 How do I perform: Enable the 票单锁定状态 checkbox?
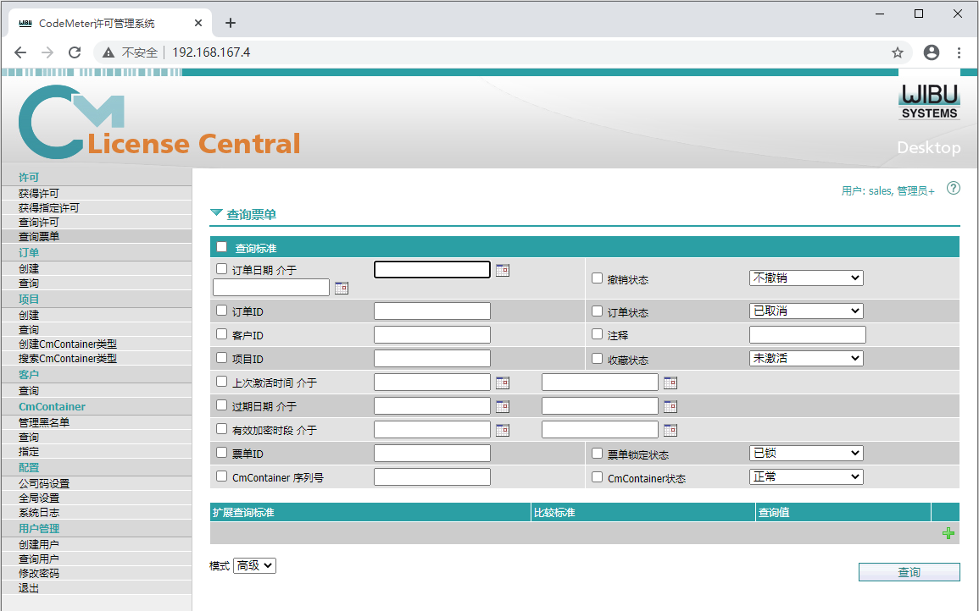597,454
